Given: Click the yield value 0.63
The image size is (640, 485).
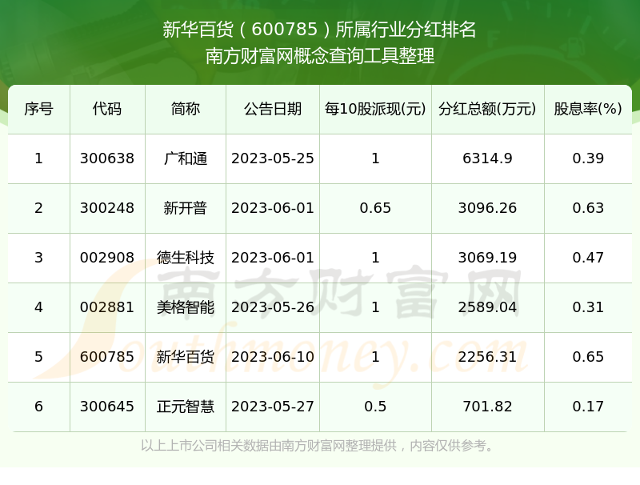Looking at the screenshot, I should [x=588, y=208].
